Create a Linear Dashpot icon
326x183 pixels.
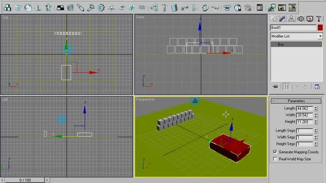[x=80, y=8]
